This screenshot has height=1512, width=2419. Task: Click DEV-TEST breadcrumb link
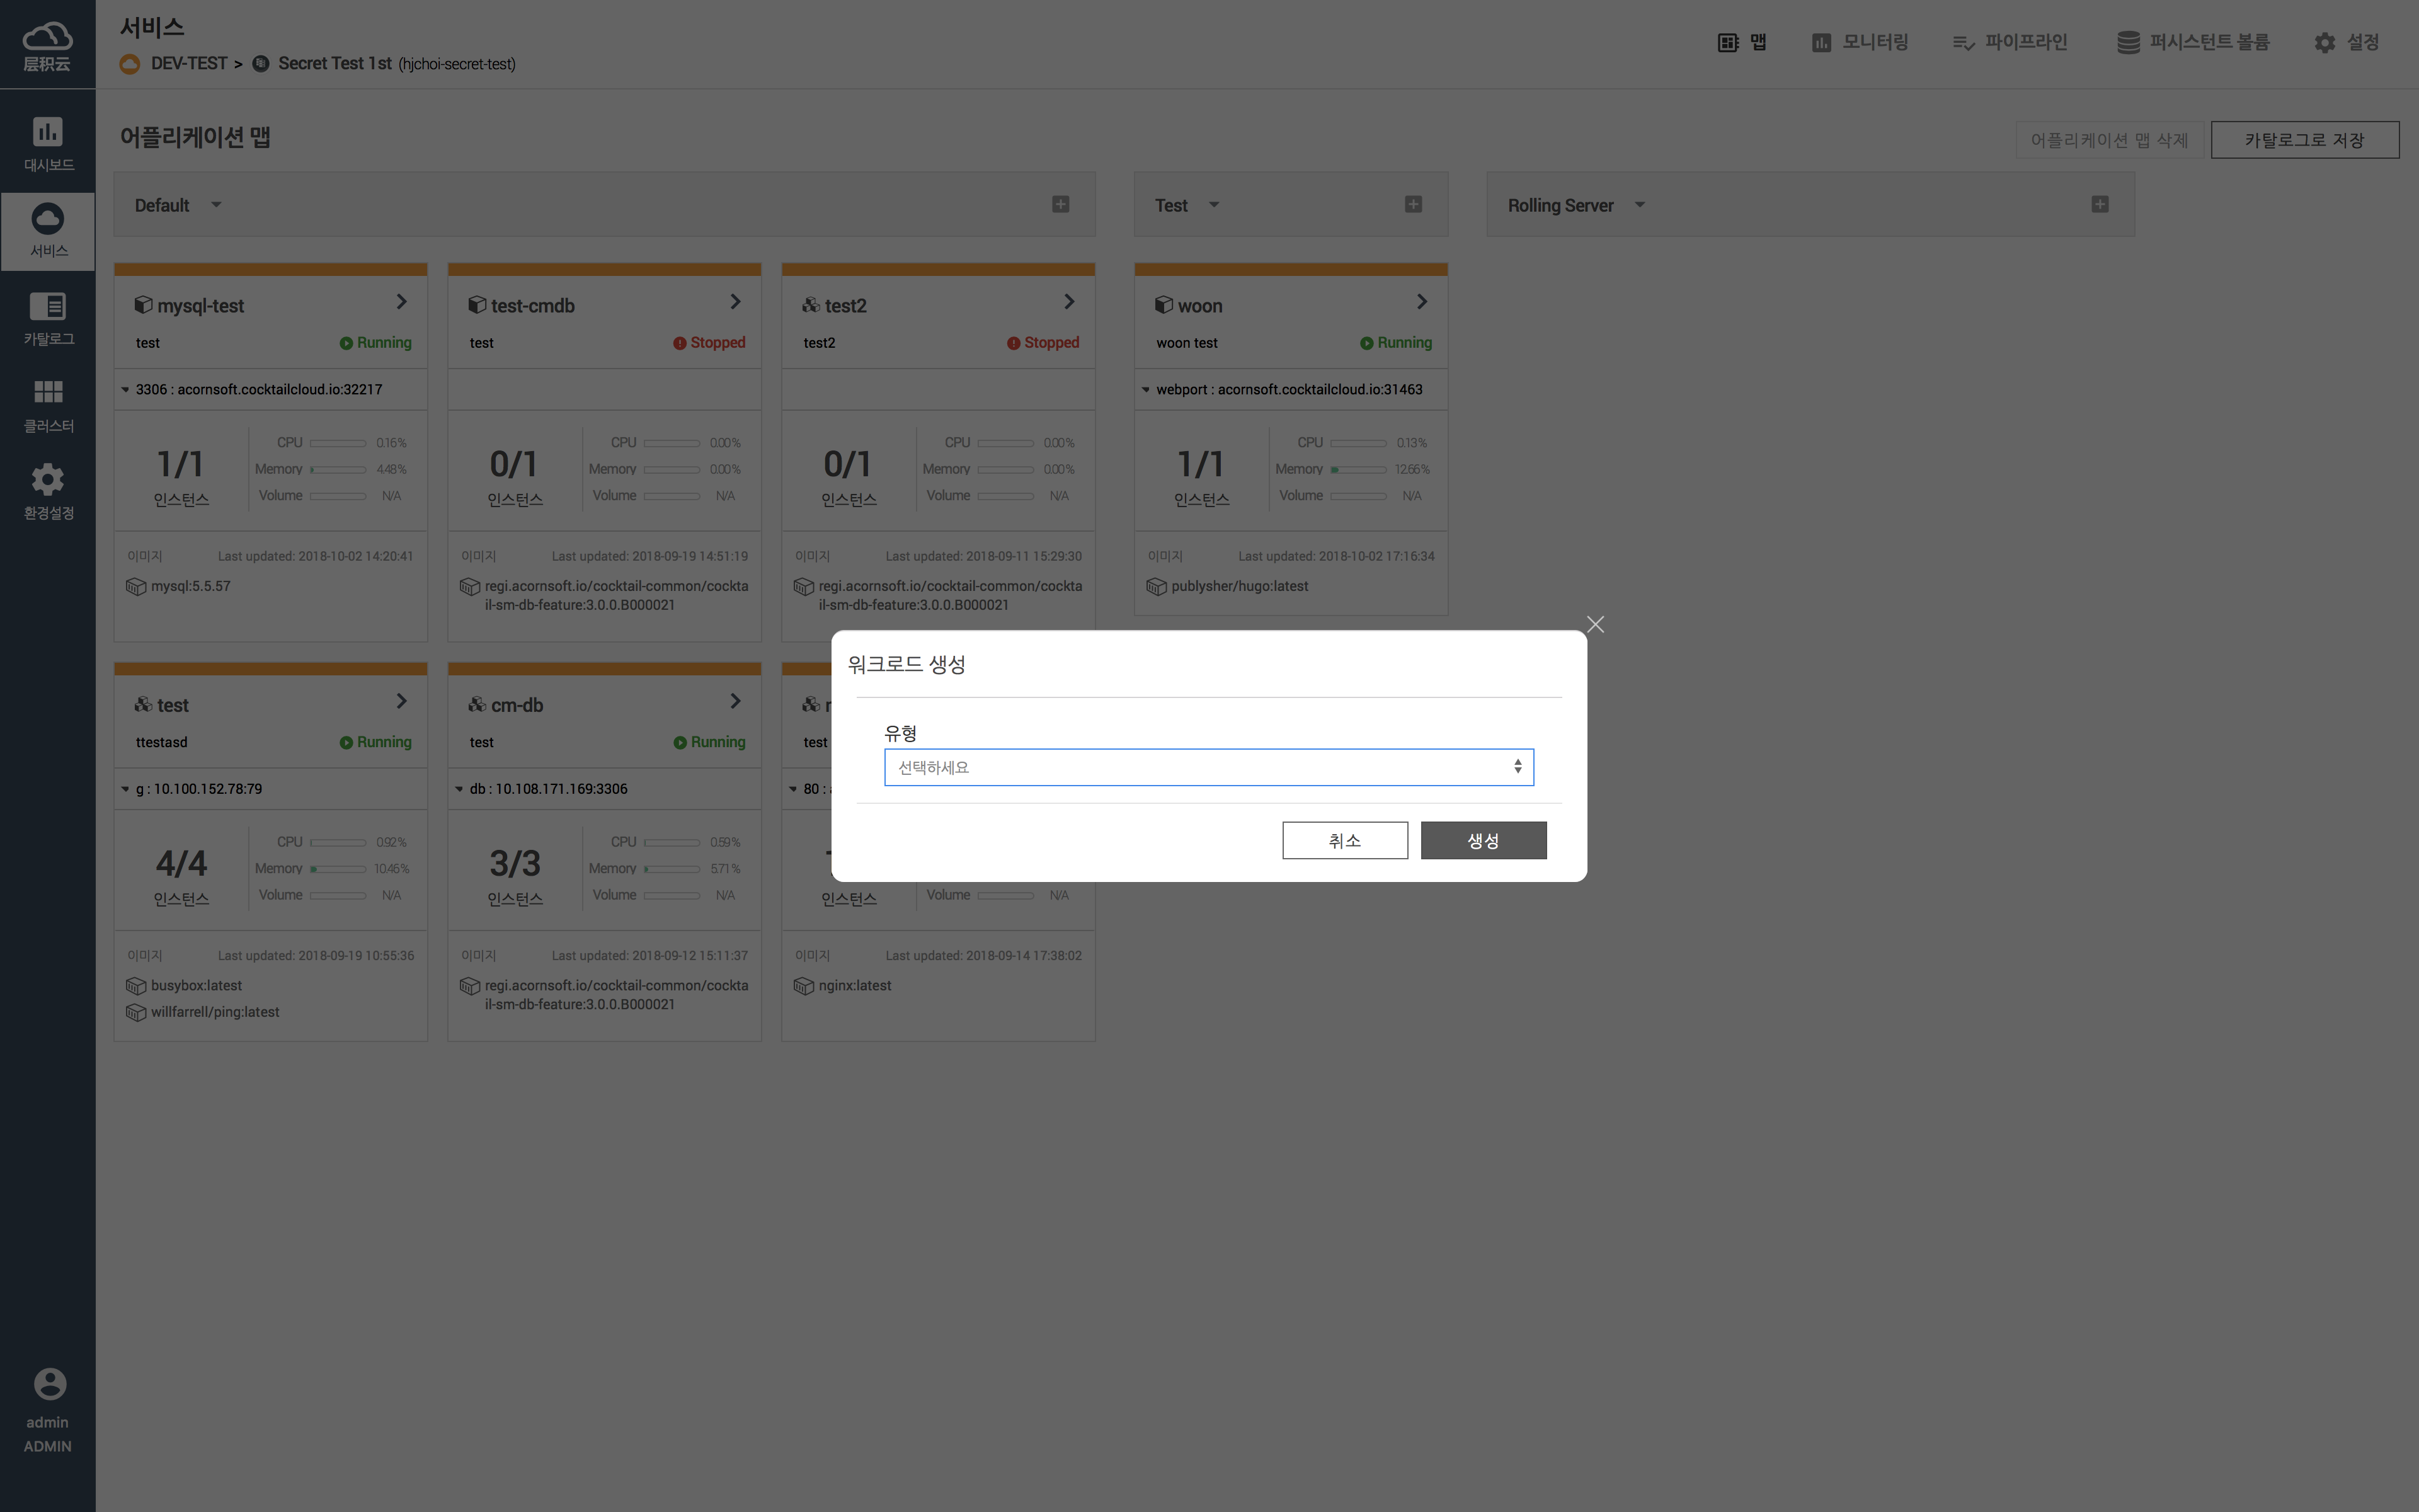coord(189,63)
